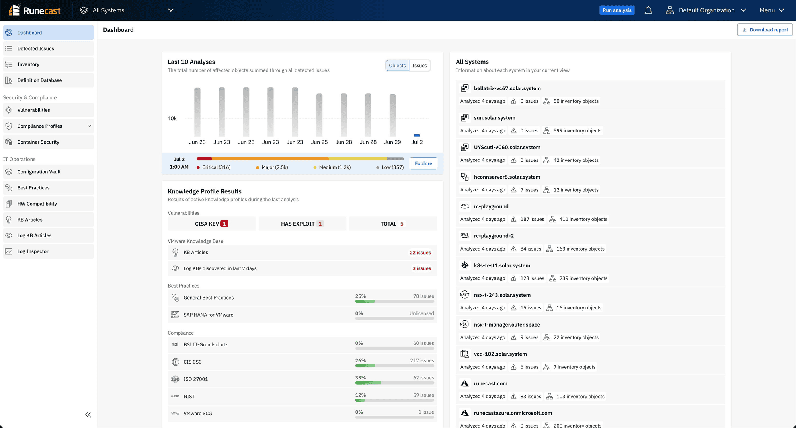This screenshot has width=796, height=428.
Task: Click the vCenter icon for bellatrix-vc67.solar.system
Action: (x=465, y=88)
